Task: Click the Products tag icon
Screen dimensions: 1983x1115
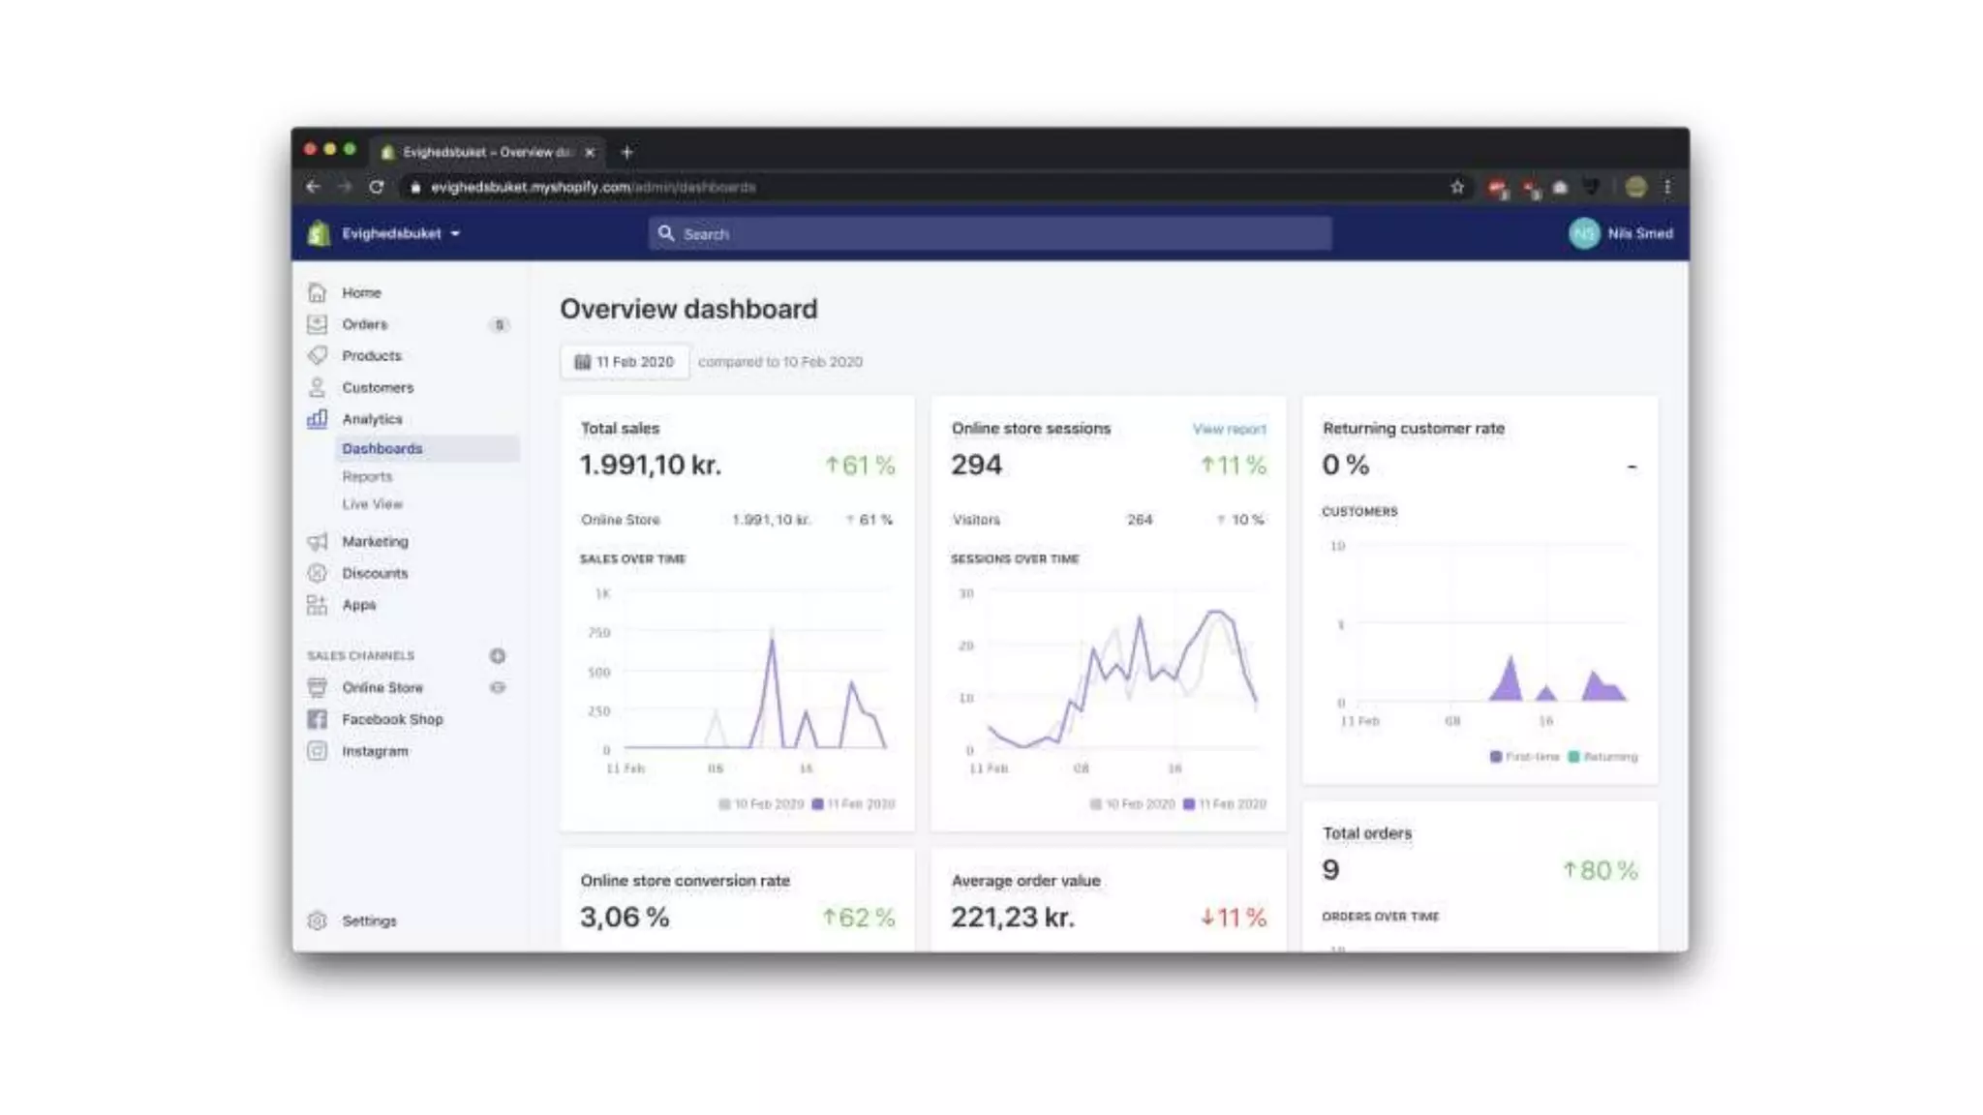Action: (317, 355)
